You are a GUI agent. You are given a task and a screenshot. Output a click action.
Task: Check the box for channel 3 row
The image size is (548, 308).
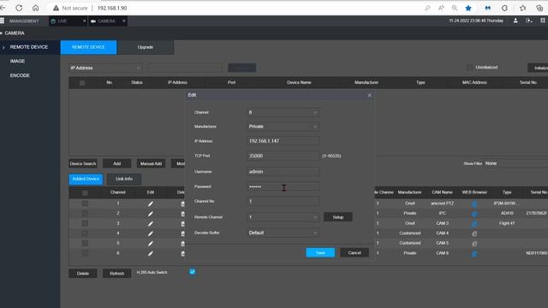[x=85, y=223]
